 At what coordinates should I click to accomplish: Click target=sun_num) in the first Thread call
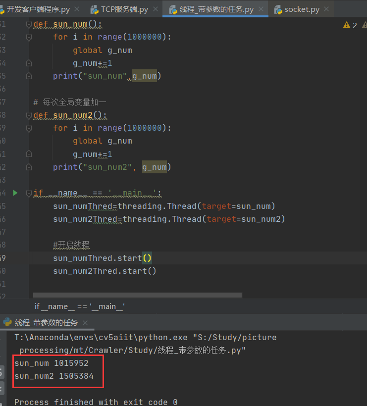pyautogui.click(x=238, y=206)
